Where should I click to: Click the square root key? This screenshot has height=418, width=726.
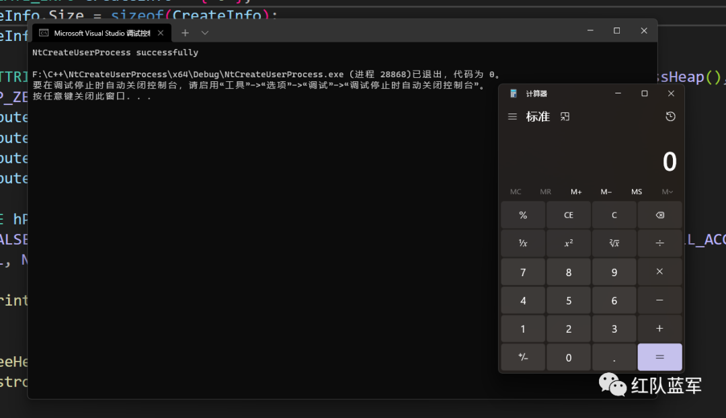tap(614, 243)
